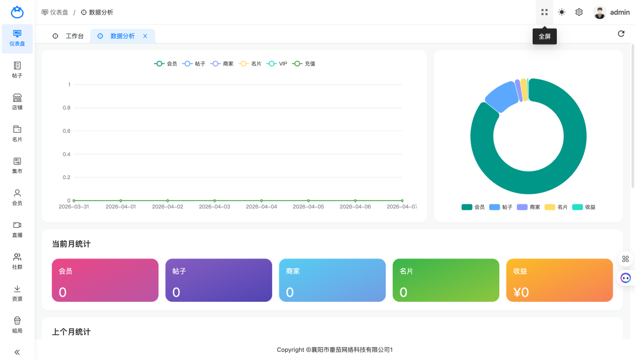Open the 店铺 sidebar section
635x360 pixels.
(17, 102)
